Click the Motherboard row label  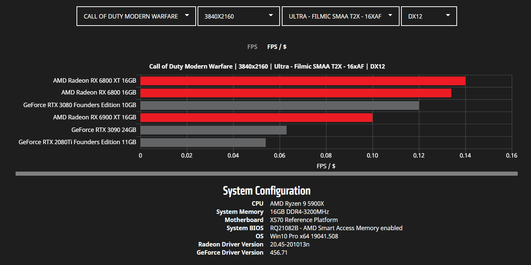[244, 220]
